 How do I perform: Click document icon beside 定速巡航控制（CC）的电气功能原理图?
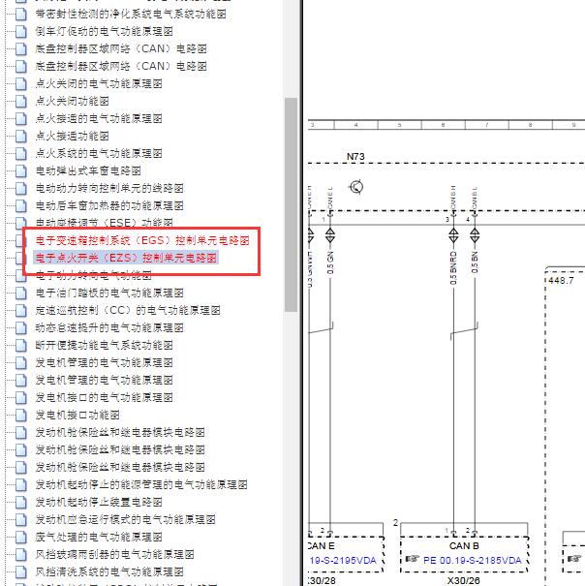(21, 311)
